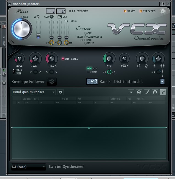
Task: Click the right end point of the envelope
Action: [166, 128]
